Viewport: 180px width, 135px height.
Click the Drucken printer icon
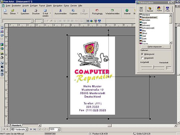(36, 10)
